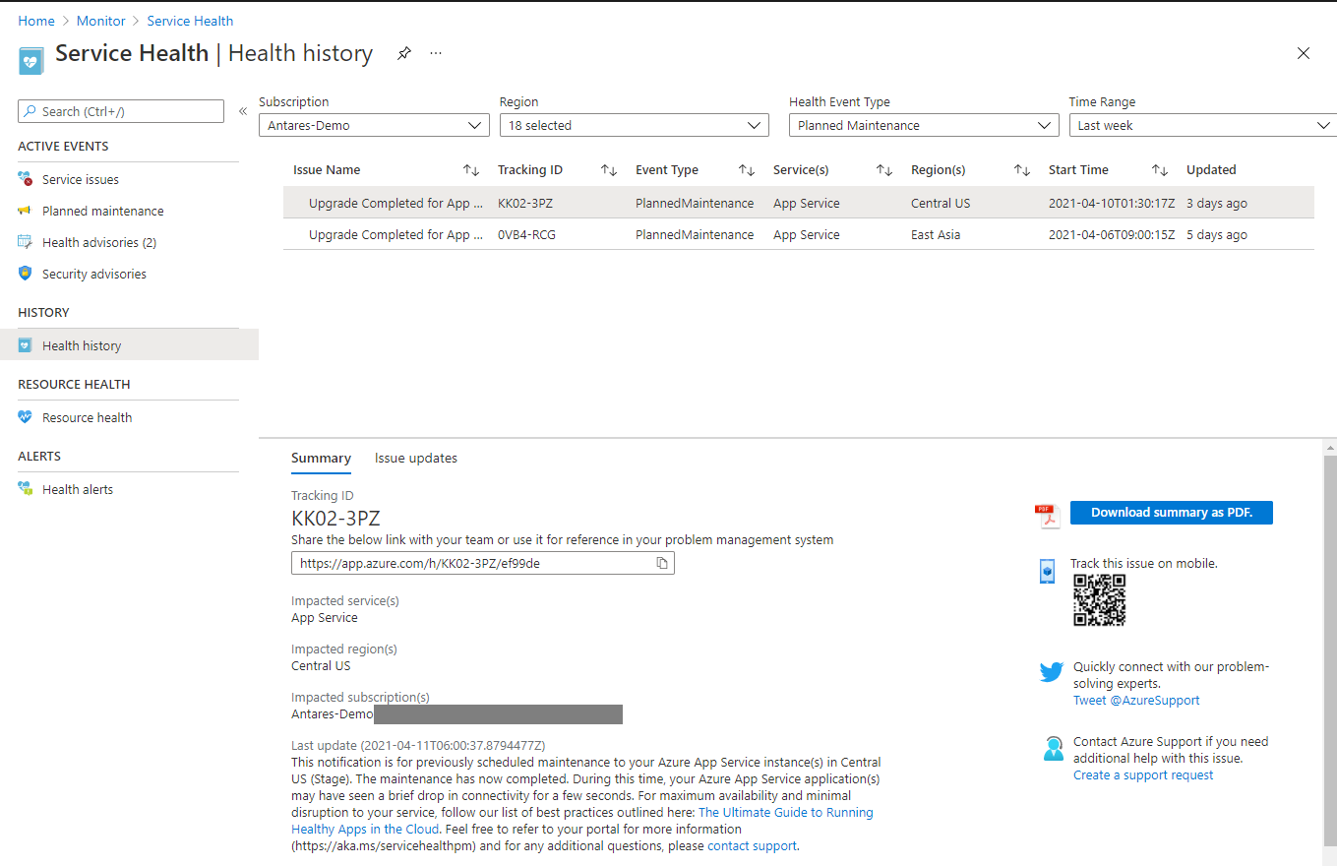Open Create a support request link
Viewport: 1337px width, 866px height.
1142,774
